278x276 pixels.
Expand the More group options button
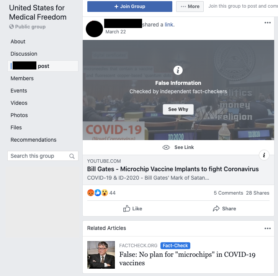point(190,7)
